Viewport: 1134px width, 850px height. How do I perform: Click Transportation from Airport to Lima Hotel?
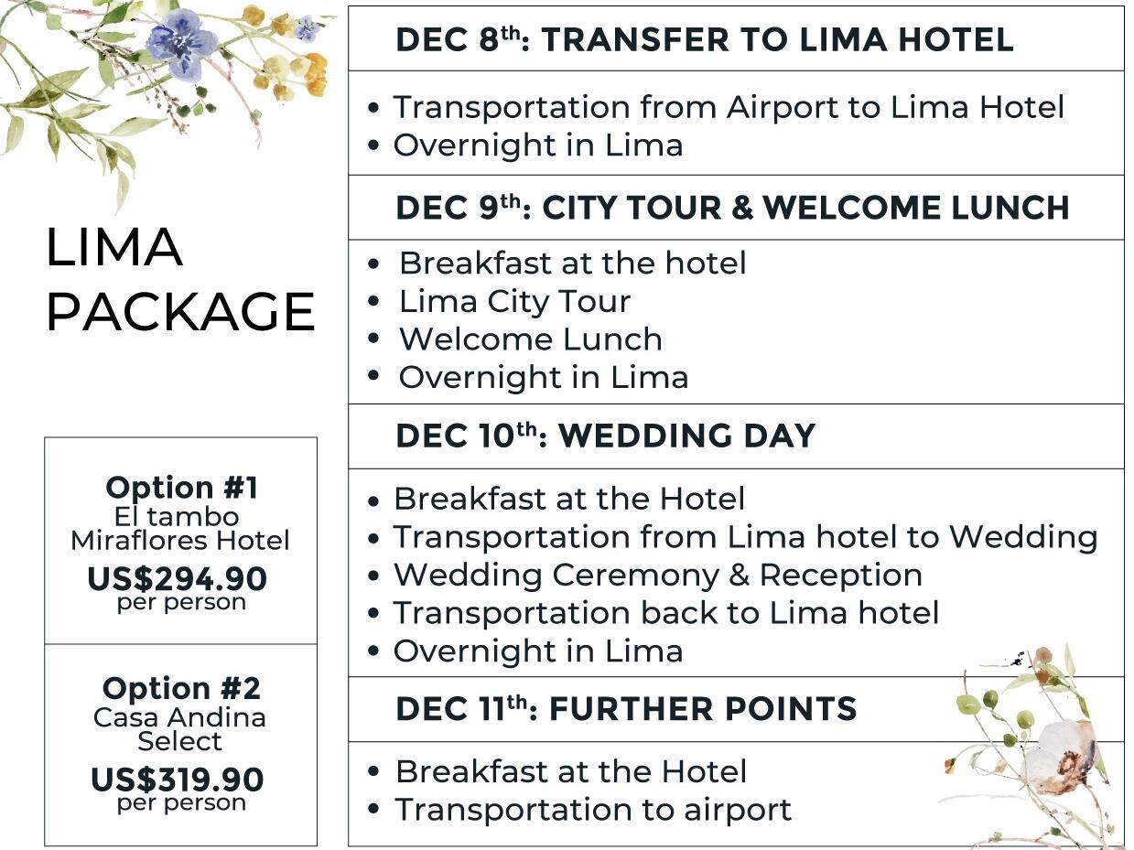pos(728,107)
